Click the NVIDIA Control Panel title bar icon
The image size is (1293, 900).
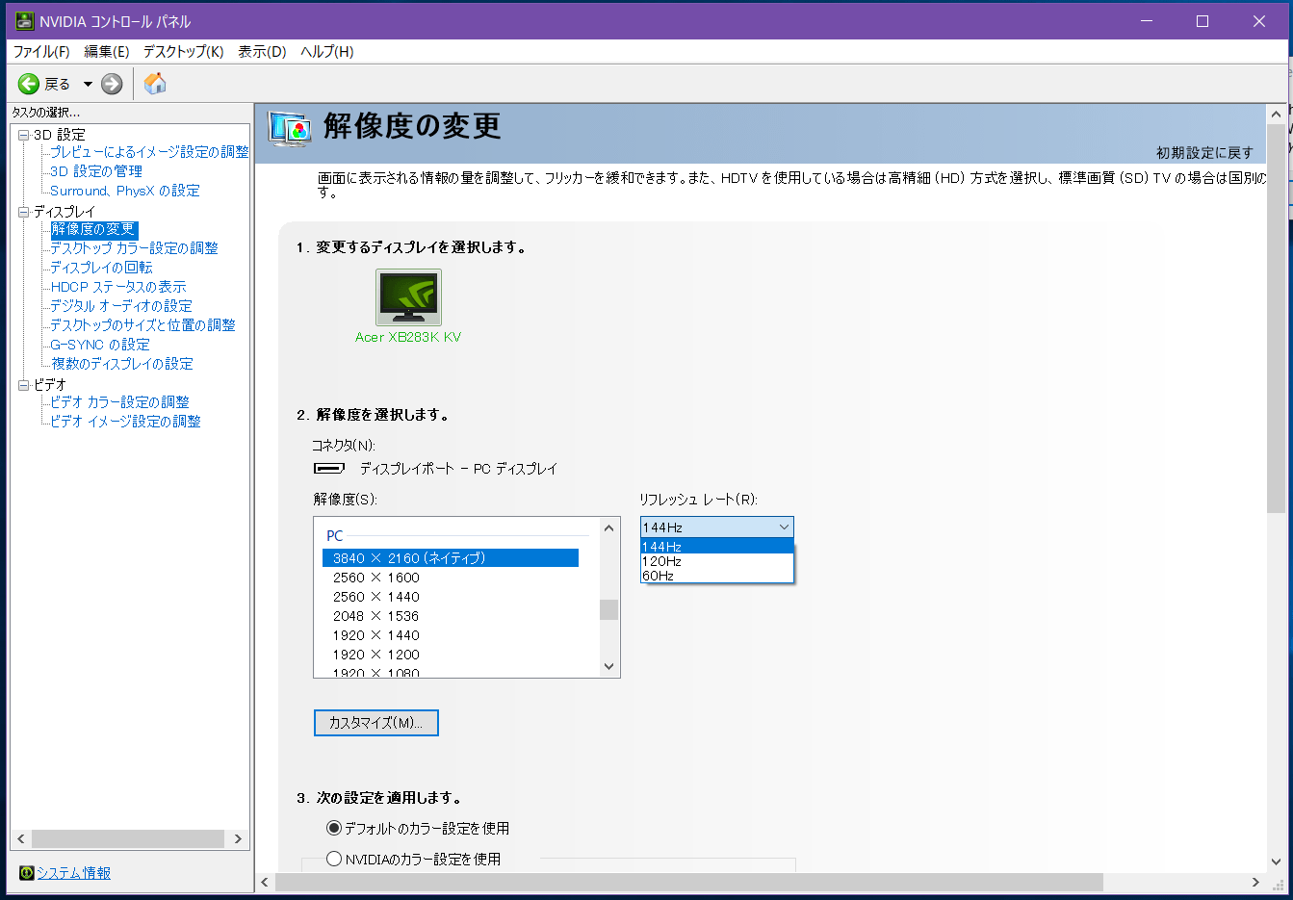(x=24, y=21)
